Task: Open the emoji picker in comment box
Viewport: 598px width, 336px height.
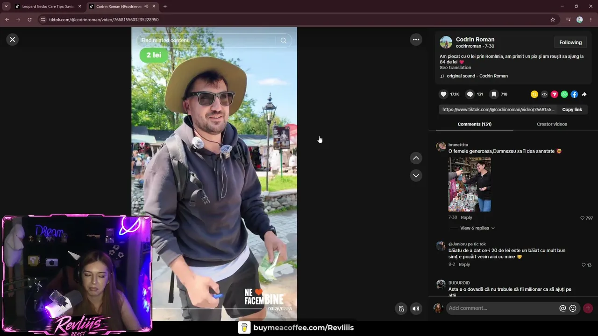Action: (x=573, y=308)
